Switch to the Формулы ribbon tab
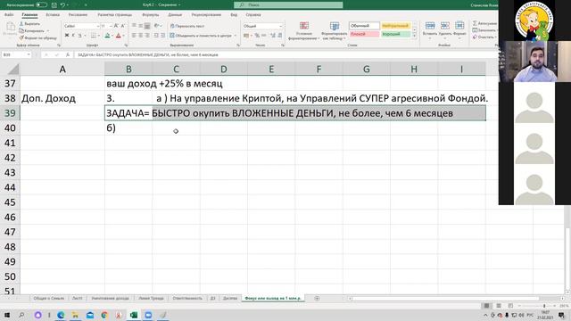The image size is (571, 321). click(151, 15)
